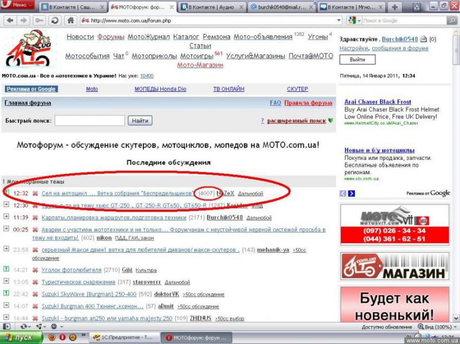This screenshot has width=460, height=344.
Task: Open 'МОПЕДЫ Honda Dio' ad link
Action: point(160,89)
